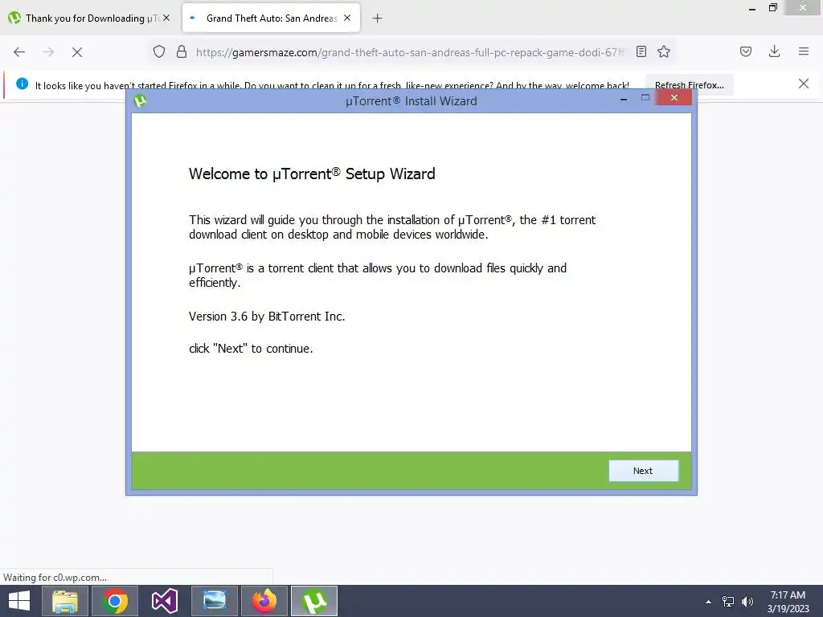Click Next in the µTorrent Install Wizard
823x617 pixels.
[x=643, y=471]
